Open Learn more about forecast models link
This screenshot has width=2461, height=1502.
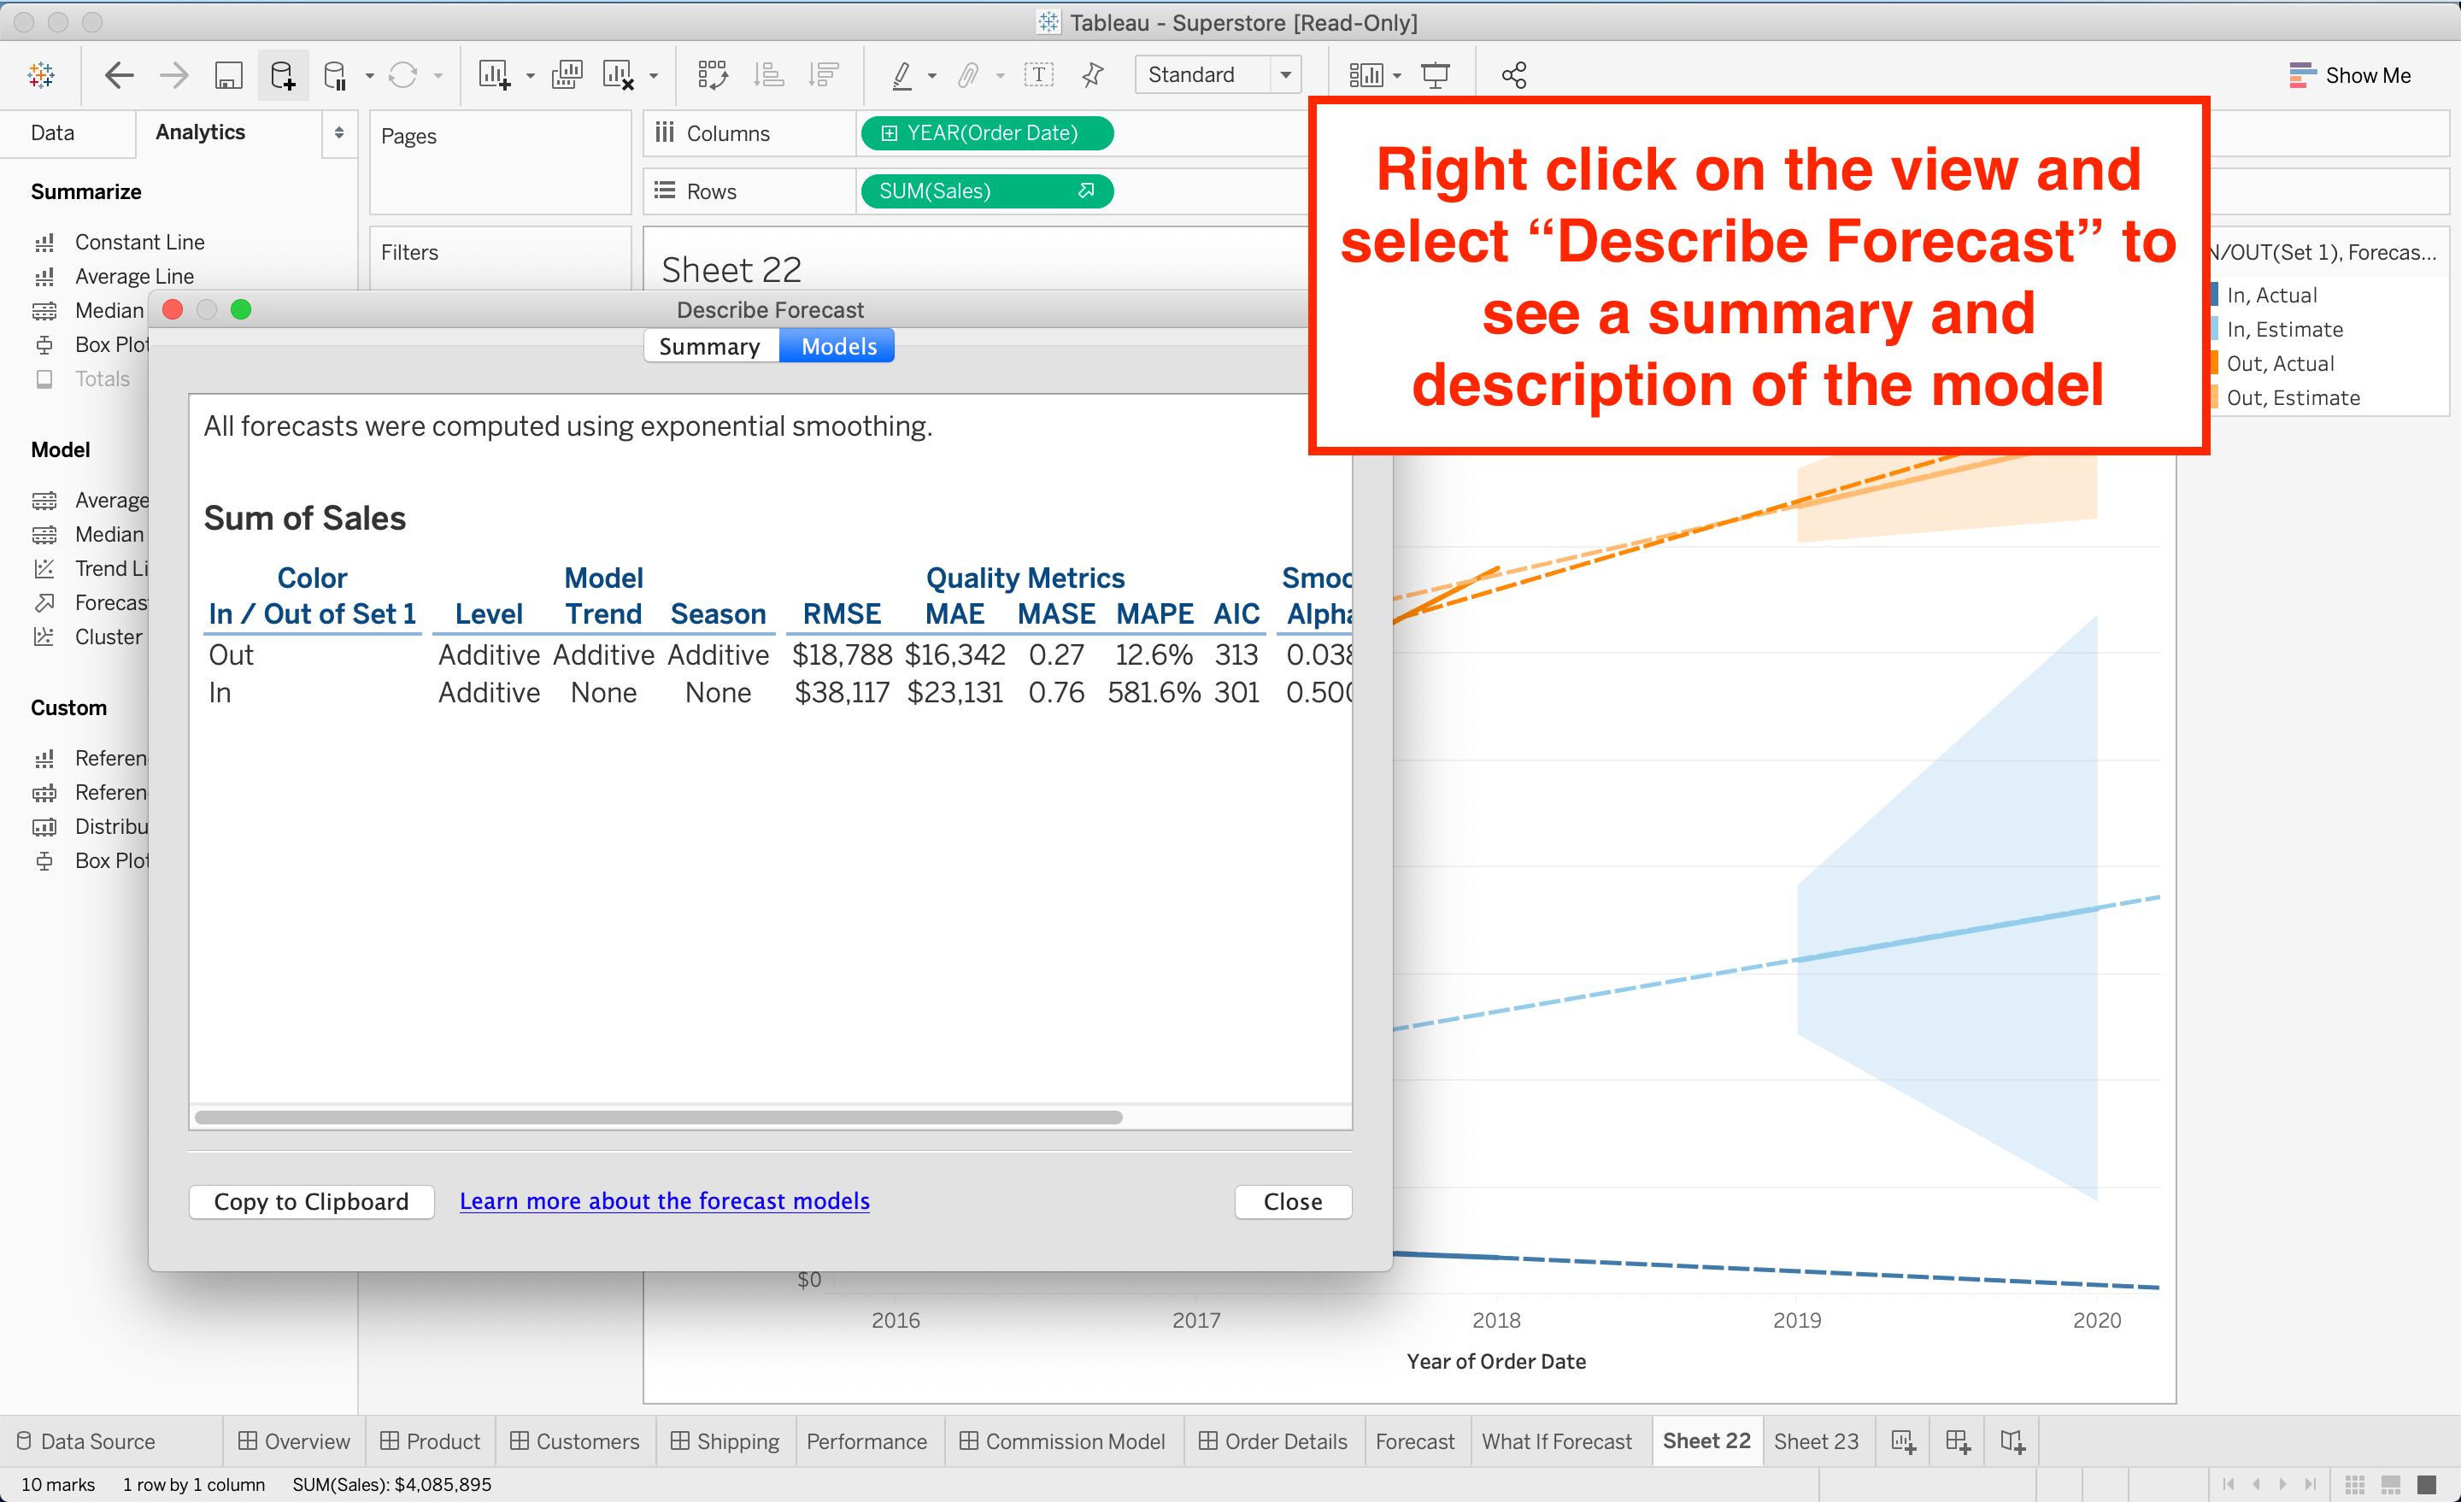pyautogui.click(x=664, y=1201)
